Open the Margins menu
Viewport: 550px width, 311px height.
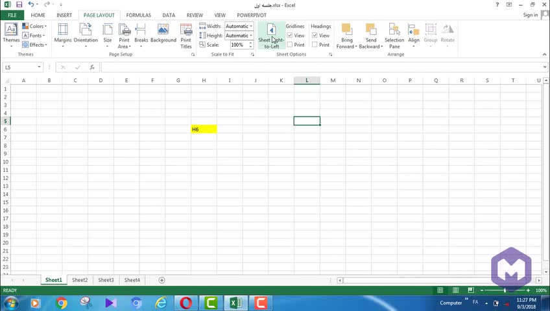(x=63, y=35)
